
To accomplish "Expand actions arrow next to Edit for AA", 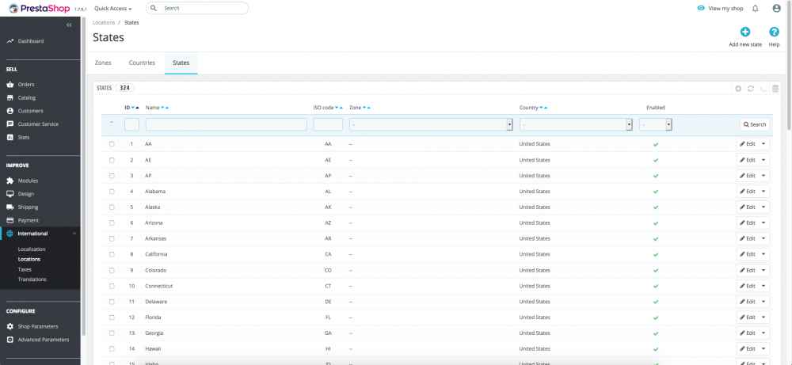I will [x=763, y=144].
